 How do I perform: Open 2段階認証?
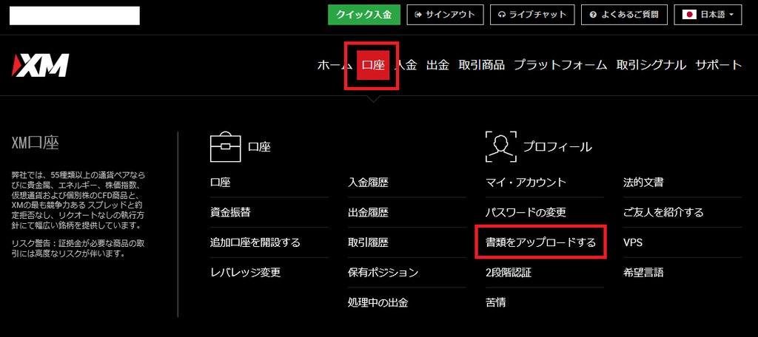(508, 272)
